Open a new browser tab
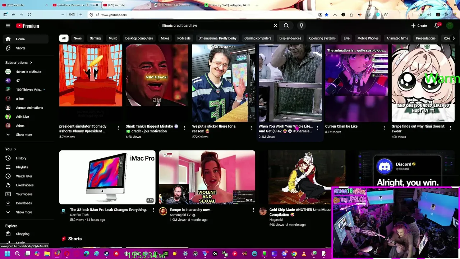 (257, 5)
